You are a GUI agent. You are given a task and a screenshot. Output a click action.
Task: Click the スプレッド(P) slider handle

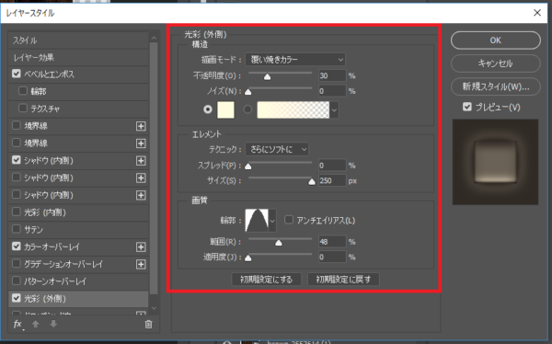click(248, 166)
